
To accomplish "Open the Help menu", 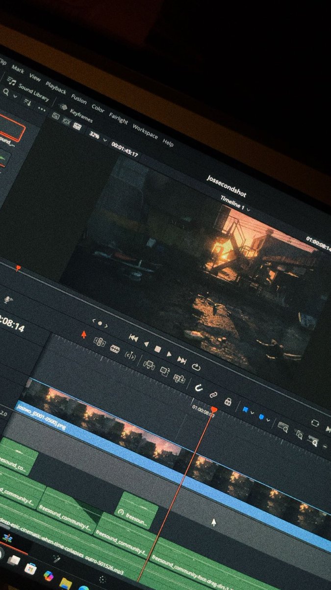I will pyautogui.click(x=168, y=143).
